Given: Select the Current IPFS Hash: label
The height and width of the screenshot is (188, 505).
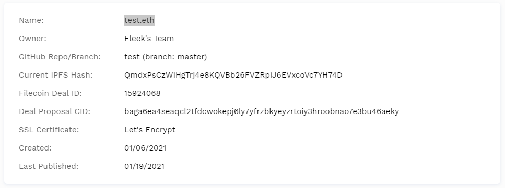Looking at the screenshot, I should click(x=56, y=75).
